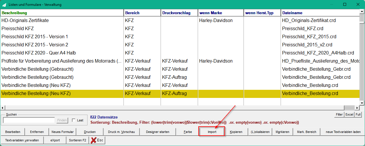Screen dimensions: 365x146
Task: Click the Markieren button
Action: [283, 132]
